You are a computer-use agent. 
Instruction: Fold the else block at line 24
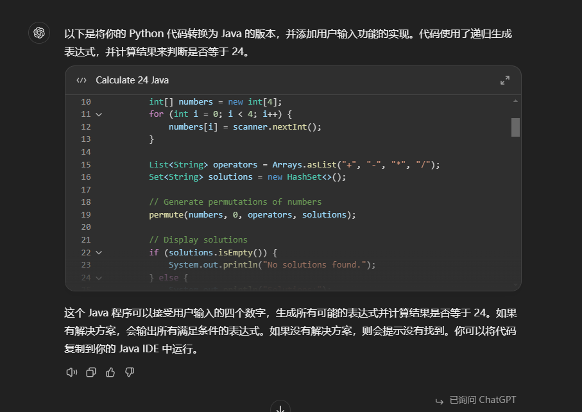point(99,278)
